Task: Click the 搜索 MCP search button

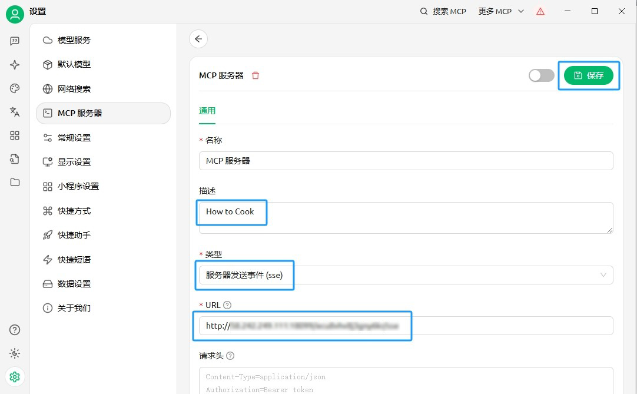Action: click(443, 11)
